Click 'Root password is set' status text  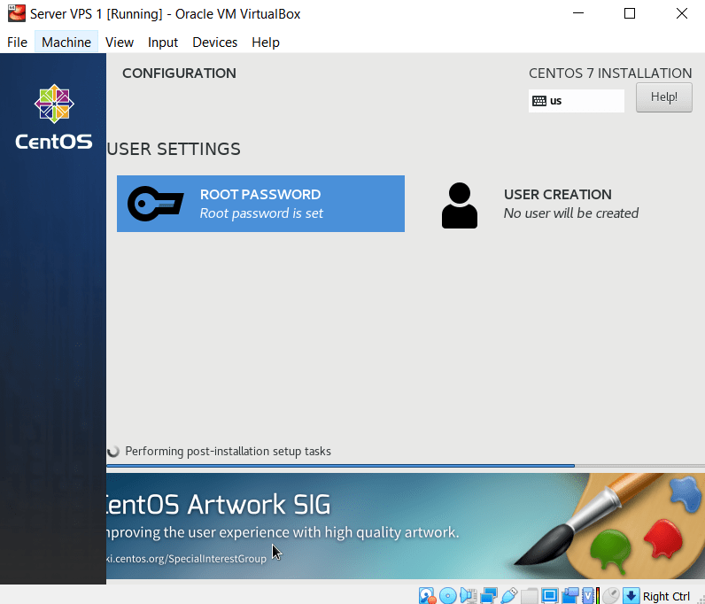coord(261,213)
